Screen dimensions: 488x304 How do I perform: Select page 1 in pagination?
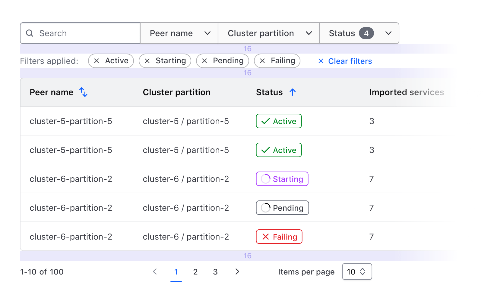176,272
